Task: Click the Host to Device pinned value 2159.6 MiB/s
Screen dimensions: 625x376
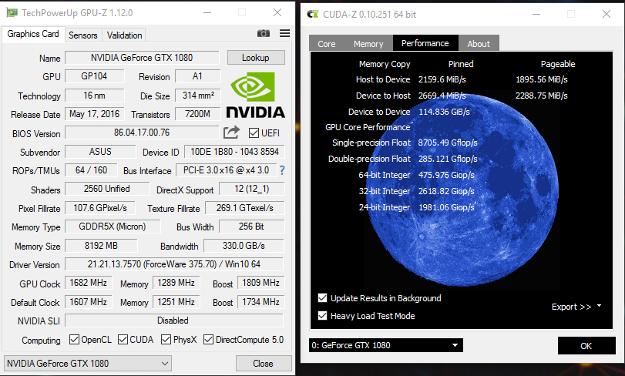Action: pyautogui.click(x=442, y=79)
